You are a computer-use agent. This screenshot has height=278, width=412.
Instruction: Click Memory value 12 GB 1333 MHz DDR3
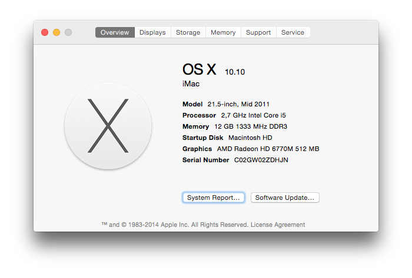pos(251,126)
